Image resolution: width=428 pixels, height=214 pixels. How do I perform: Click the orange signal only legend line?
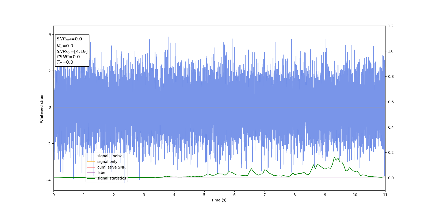91,162
